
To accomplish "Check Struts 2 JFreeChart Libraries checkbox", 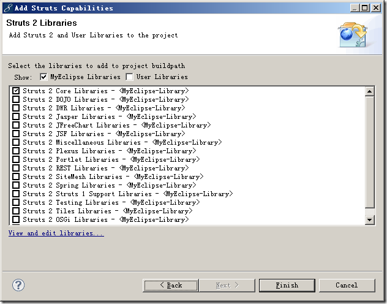I will click(x=16, y=125).
